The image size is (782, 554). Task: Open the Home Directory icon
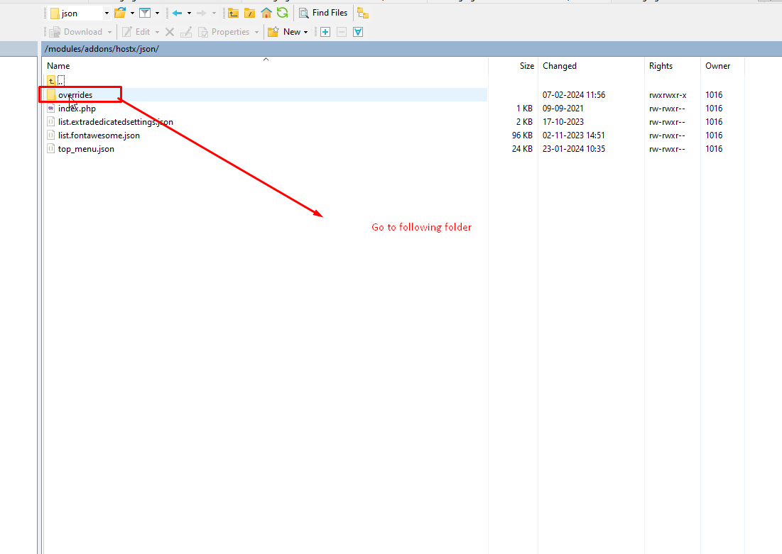point(266,13)
